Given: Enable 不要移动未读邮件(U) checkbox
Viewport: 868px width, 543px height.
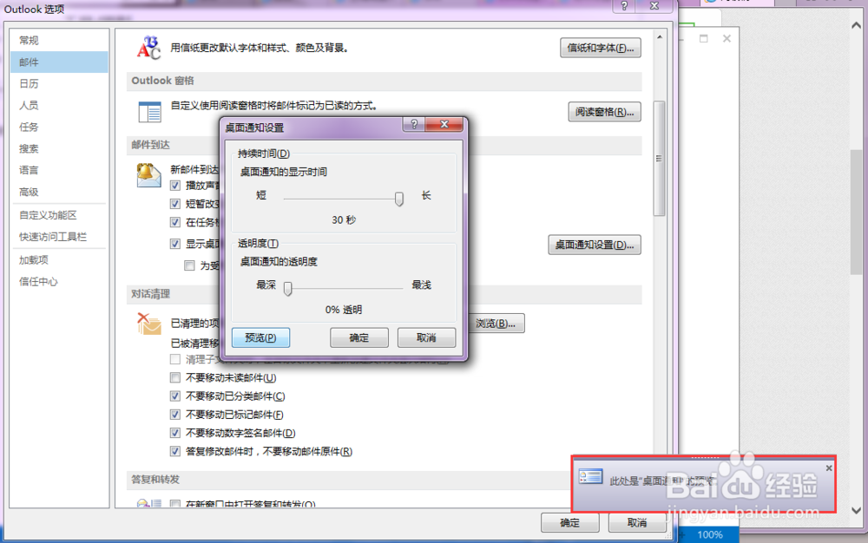Looking at the screenshot, I should tap(175, 377).
